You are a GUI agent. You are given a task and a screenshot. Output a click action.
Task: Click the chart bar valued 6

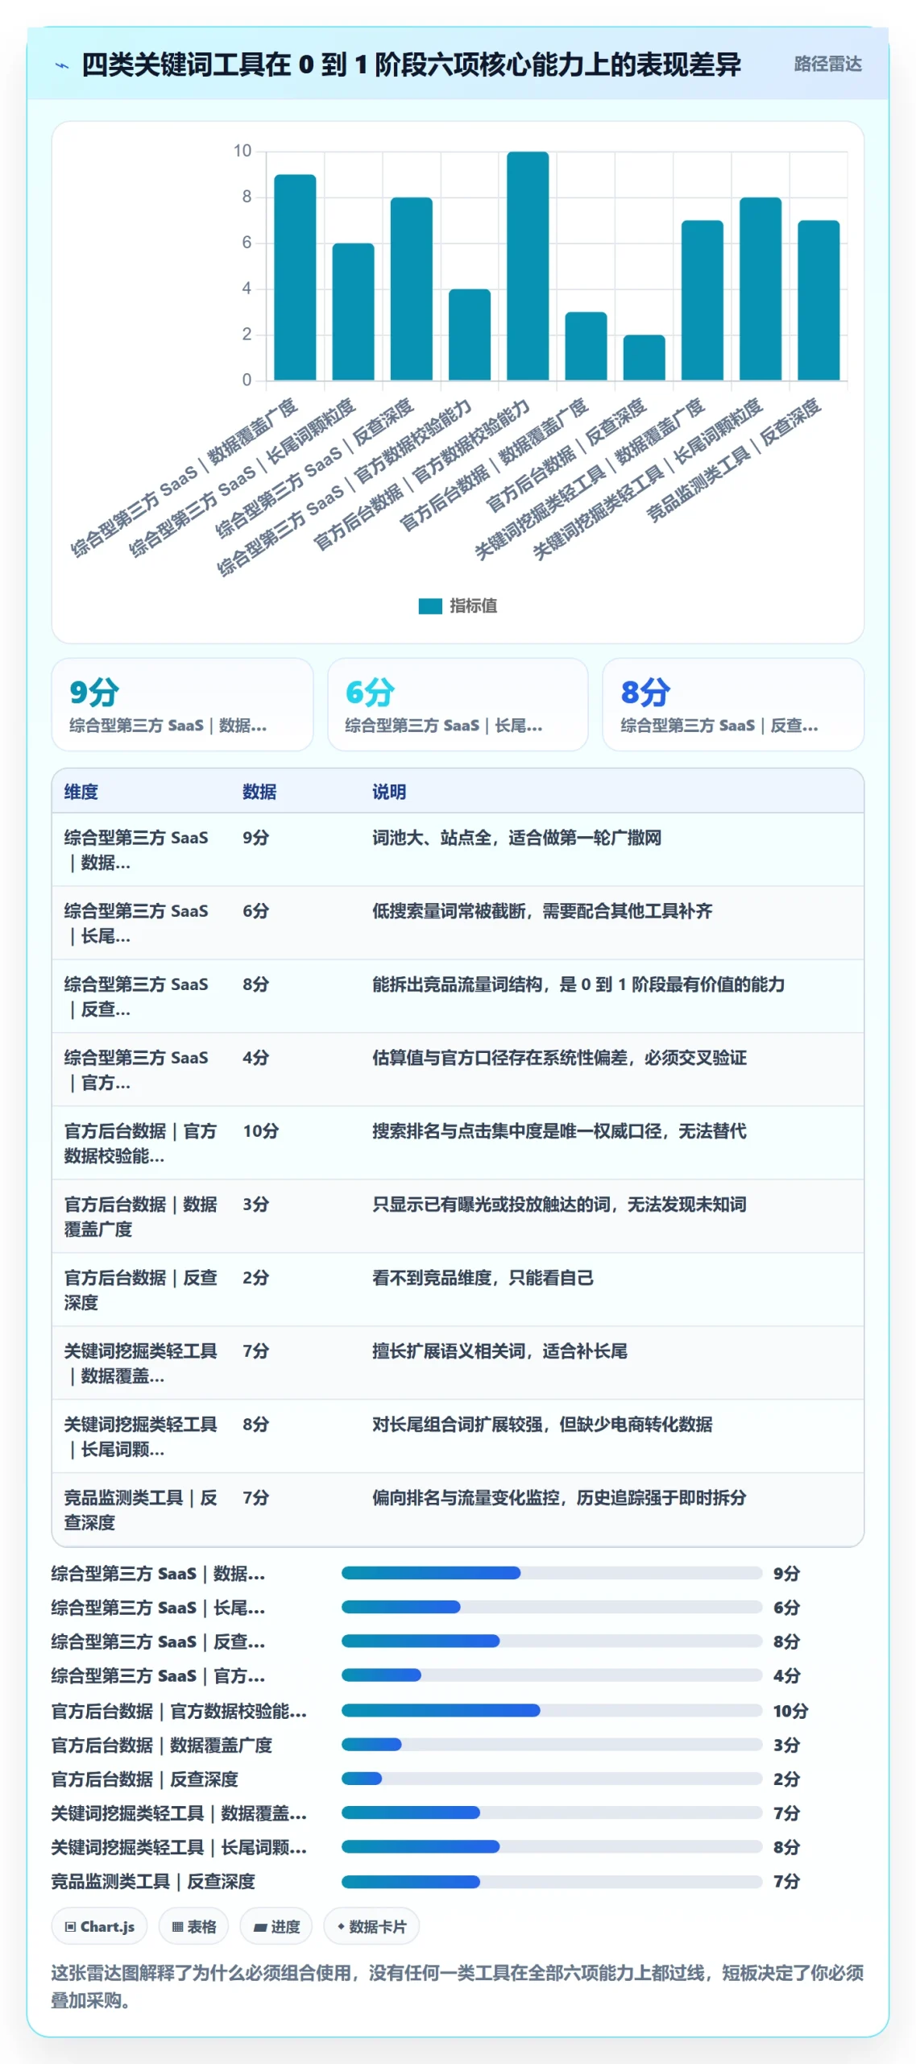353,311
